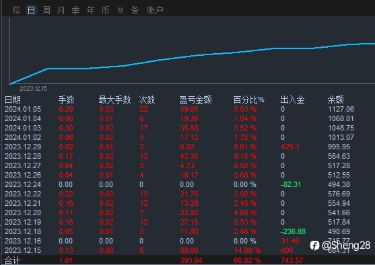This screenshot has width=375, height=265.
Task: Click profit value 88.66
Action: coord(189,250)
